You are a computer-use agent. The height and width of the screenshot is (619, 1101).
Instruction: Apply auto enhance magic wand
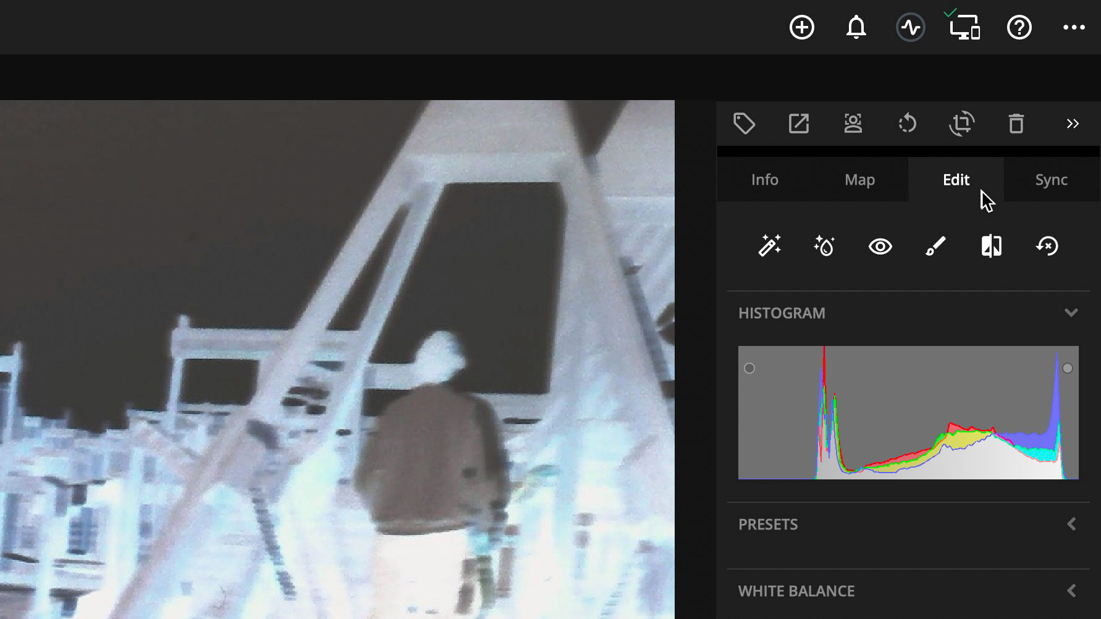769,246
